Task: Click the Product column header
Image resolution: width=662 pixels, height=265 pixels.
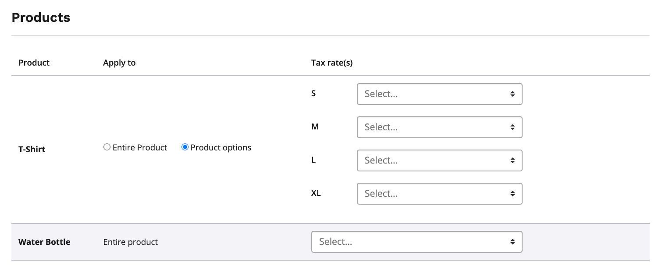Action: [34, 63]
